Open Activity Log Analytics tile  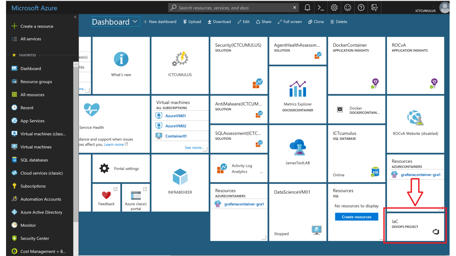click(239, 169)
